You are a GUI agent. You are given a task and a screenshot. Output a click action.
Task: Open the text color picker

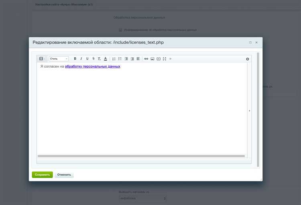(105, 59)
